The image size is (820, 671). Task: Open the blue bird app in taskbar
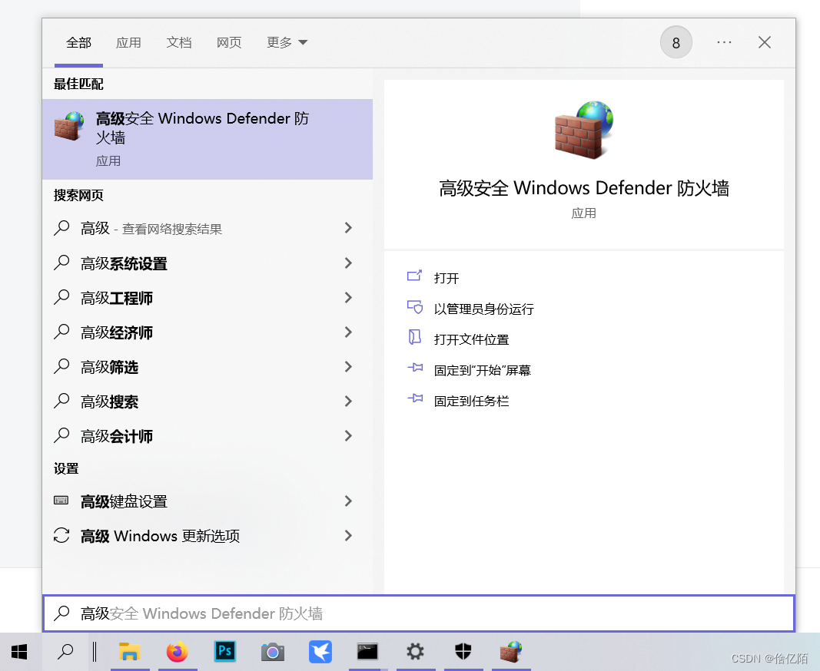pos(320,652)
